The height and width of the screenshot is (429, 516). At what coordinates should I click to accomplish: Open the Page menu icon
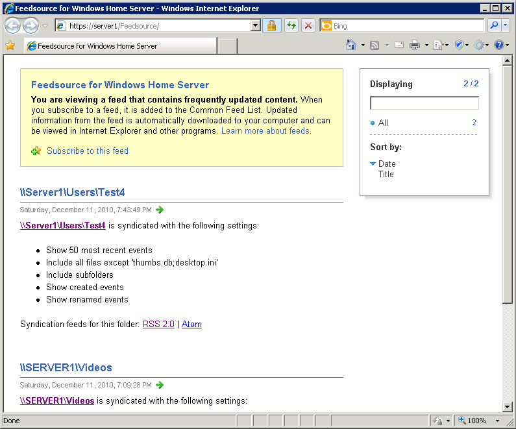pyautogui.click(x=441, y=45)
